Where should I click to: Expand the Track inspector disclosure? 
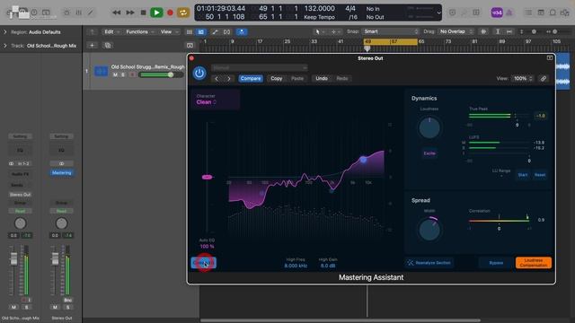coord(5,46)
